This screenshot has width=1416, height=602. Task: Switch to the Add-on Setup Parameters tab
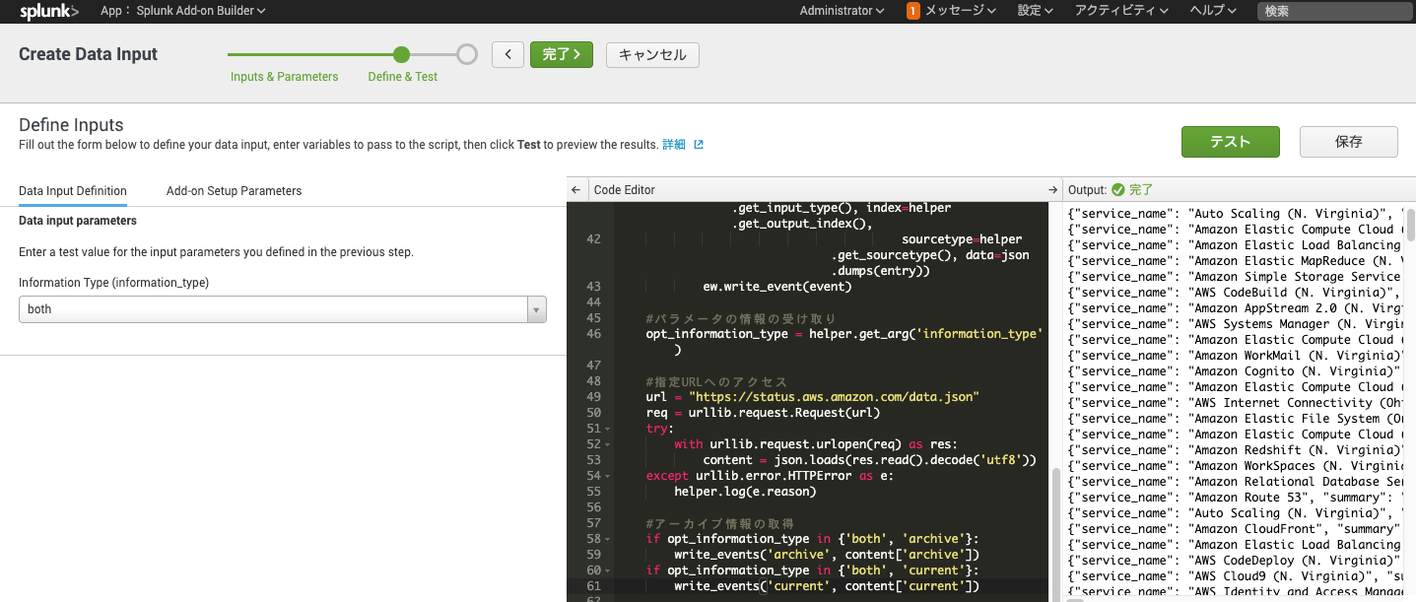(234, 190)
